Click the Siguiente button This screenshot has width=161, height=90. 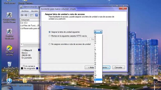(x=106, y=67)
